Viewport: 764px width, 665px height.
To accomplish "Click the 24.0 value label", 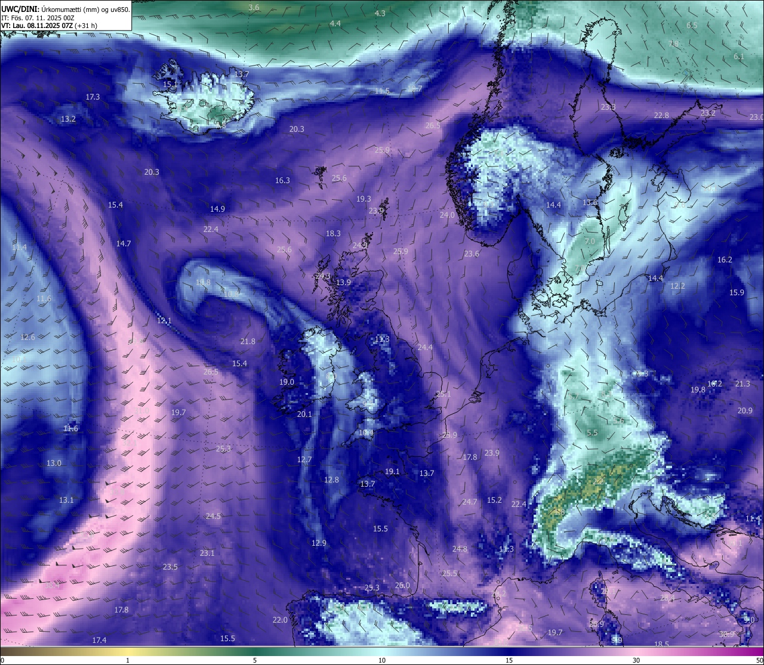I will click(447, 215).
